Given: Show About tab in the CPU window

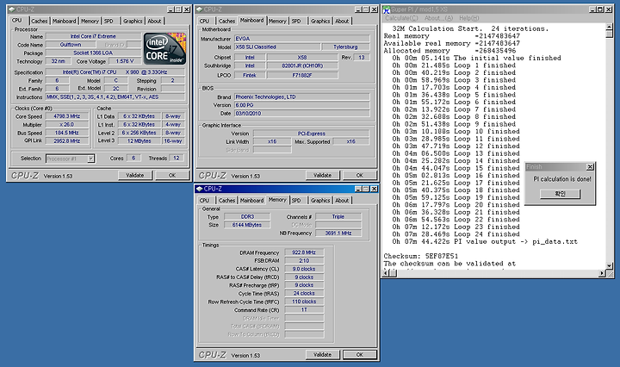Looking at the screenshot, I should pos(154,21).
